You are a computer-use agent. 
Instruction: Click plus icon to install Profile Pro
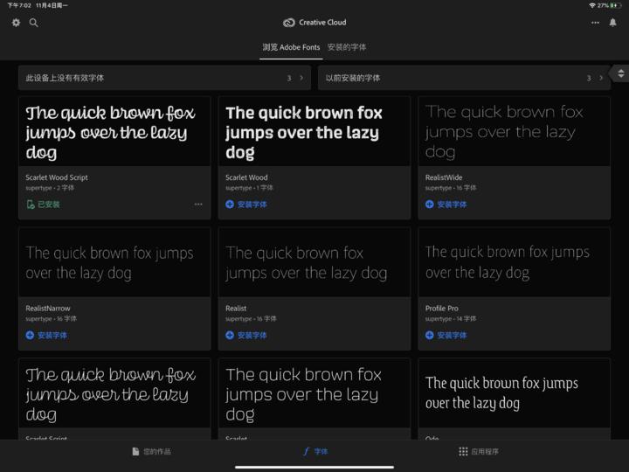click(x=430, y=335)
